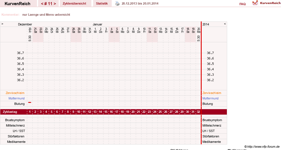
Task: Click the left LH / SST row label
Action: (x=19, y=131)
